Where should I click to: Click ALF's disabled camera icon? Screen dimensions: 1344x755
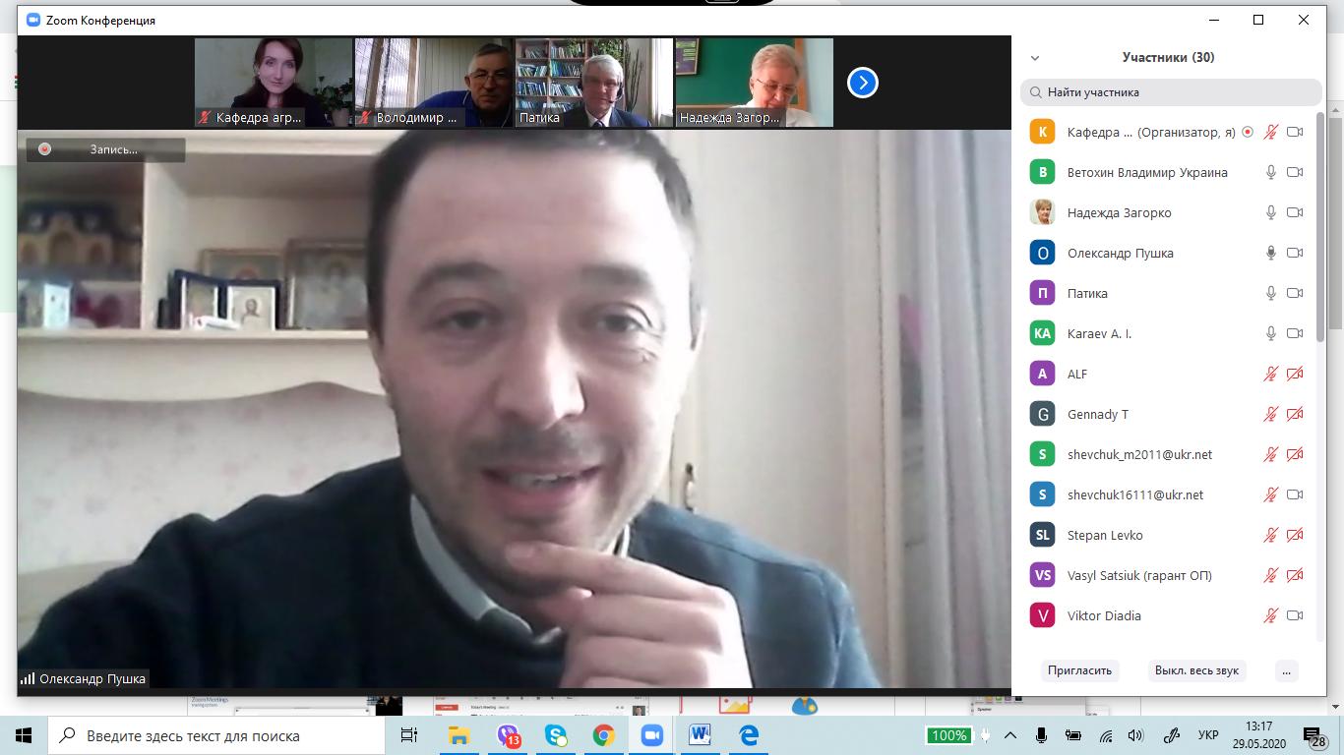pyautogui.click(x=1295, y=374)
